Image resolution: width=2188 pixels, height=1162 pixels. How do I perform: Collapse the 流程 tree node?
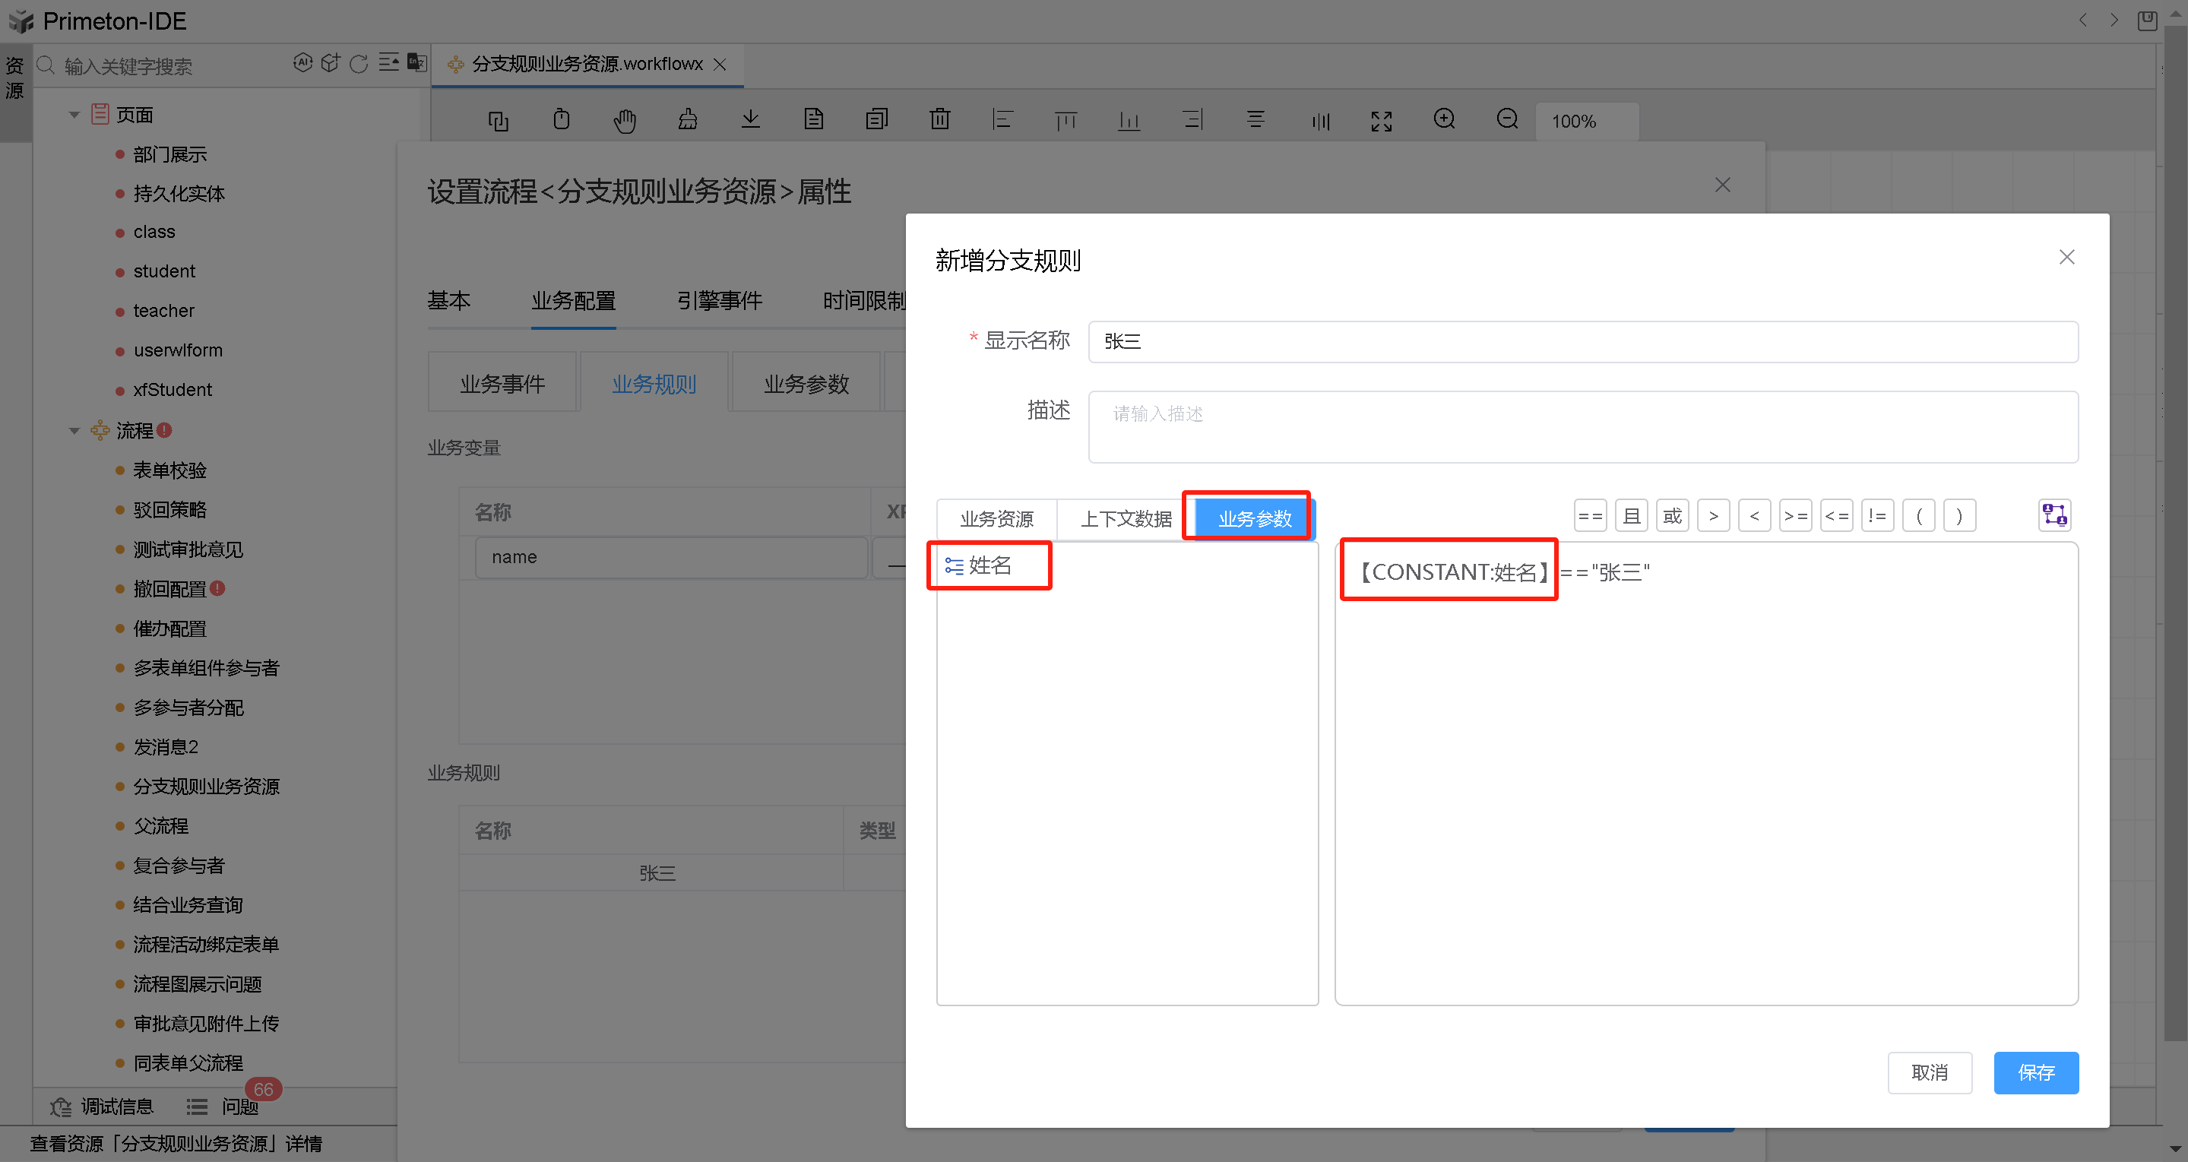pos(74,431)
